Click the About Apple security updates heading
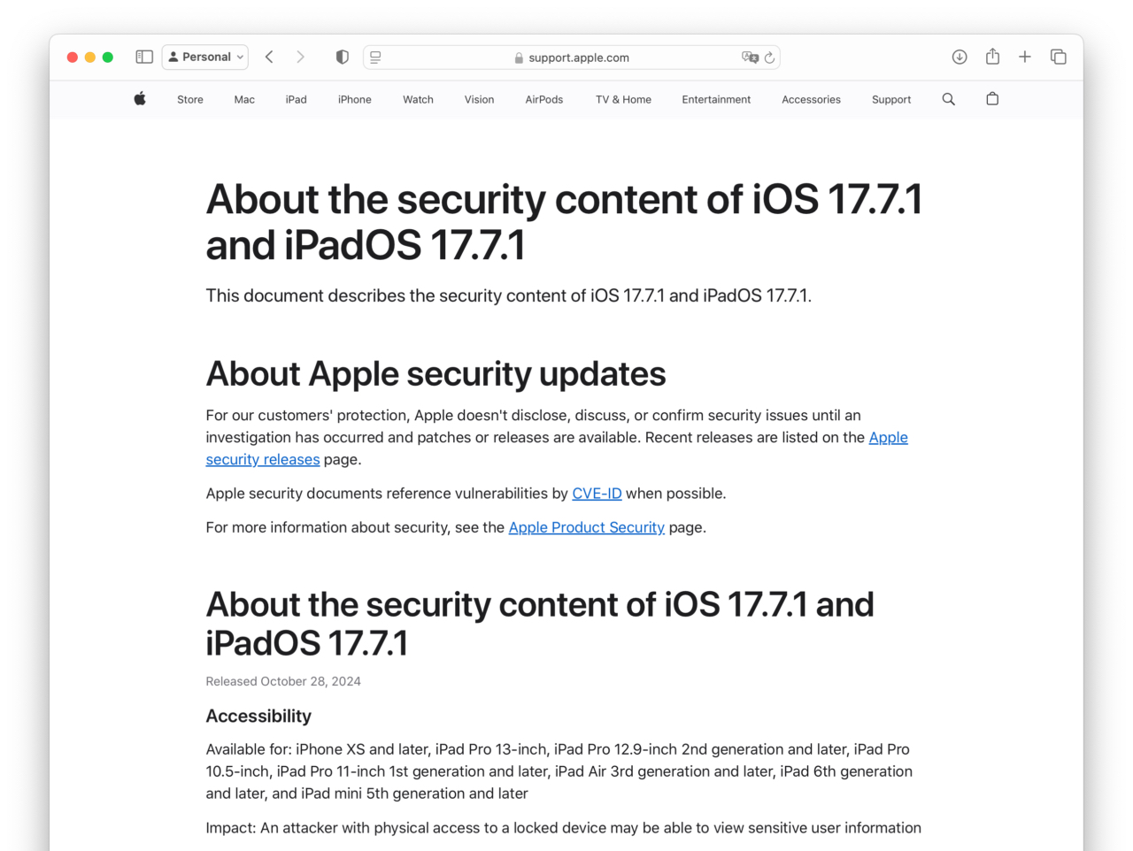Viewport: 1133px width, 851px height. pyautogui.click(x=435, y=374)
